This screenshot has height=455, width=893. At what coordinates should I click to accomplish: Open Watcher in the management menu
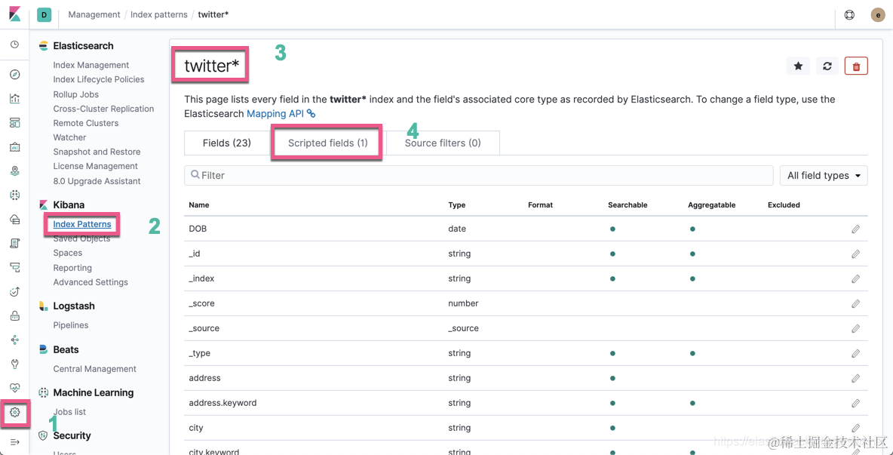click(x=69, y=137)
